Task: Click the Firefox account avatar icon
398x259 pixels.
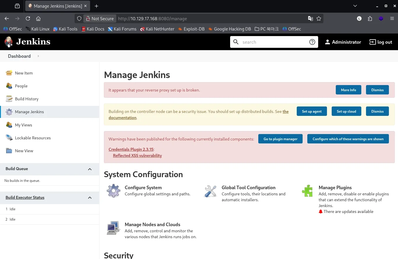Action: tap(359, 18)
